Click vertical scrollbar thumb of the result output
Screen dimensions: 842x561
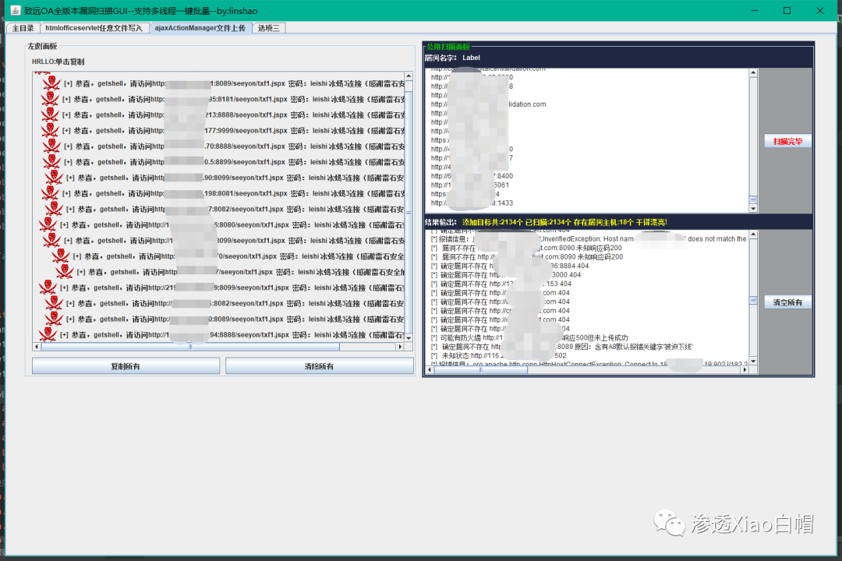753,300
